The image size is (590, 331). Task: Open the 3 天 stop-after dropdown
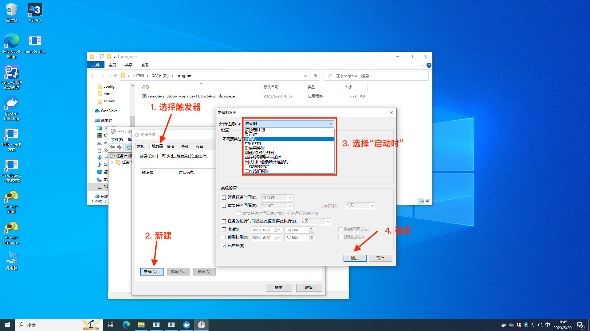click(328, 222)
